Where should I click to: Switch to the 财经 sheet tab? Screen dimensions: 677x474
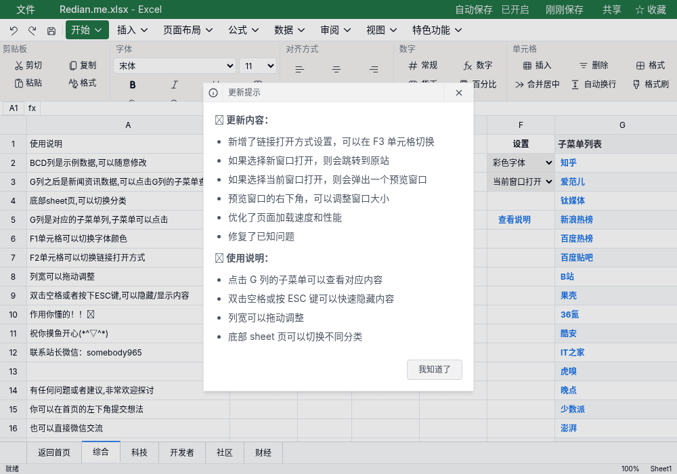click(263, 452)
